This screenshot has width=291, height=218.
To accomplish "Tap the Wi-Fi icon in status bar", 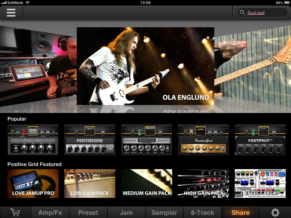I will (28, 3).
